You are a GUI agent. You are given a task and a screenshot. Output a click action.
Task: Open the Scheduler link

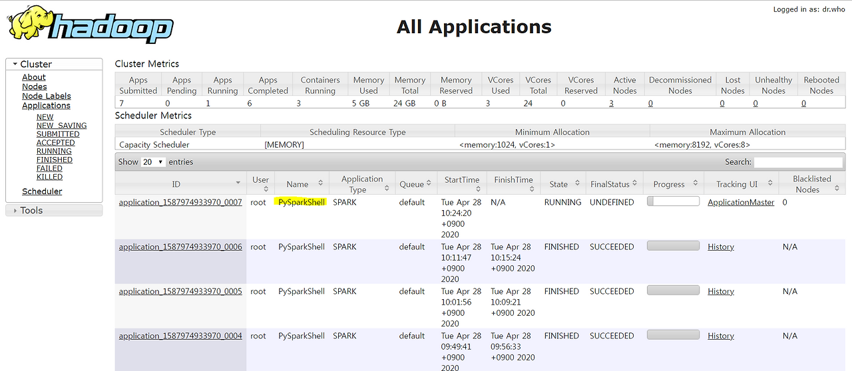point(42,191)
